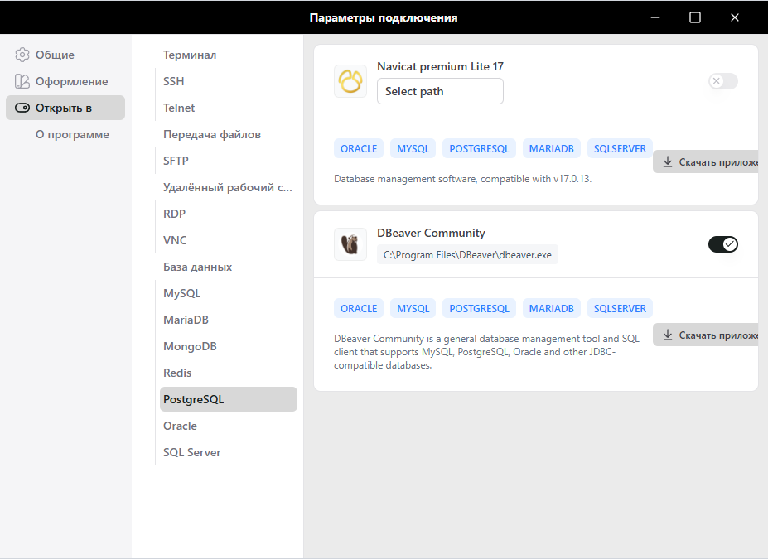Image resolution: width=768 pixels, height=559 pixels.
Task: Click the SQLSERVER tag under DBeaver
Action: [620, 308]
